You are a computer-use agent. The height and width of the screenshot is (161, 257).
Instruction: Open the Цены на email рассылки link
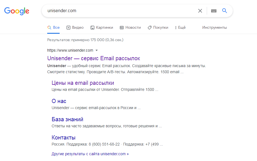pos(83,83)
